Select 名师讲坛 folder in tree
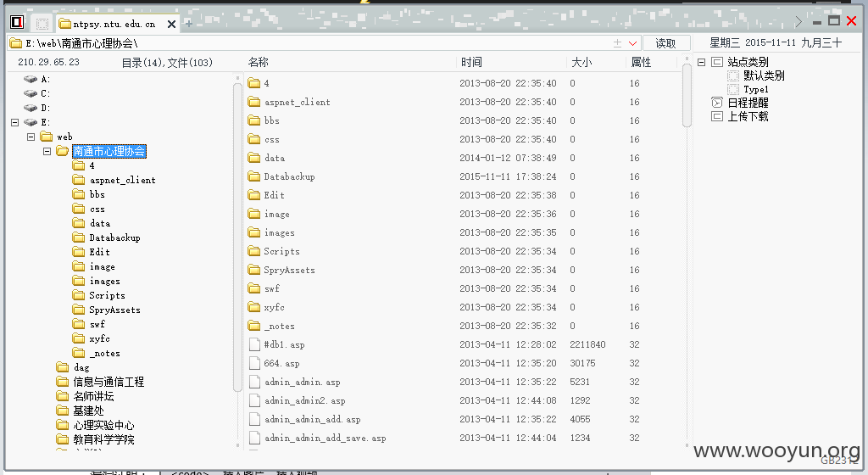Viewport: 868px width, 475px height. pyautogui.click(x=93, y=396)
